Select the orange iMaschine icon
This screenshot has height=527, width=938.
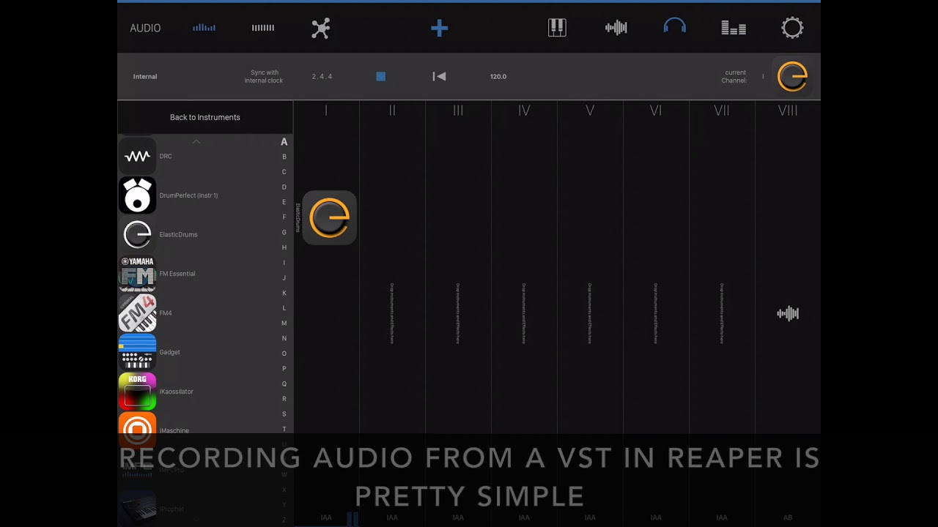137,430
